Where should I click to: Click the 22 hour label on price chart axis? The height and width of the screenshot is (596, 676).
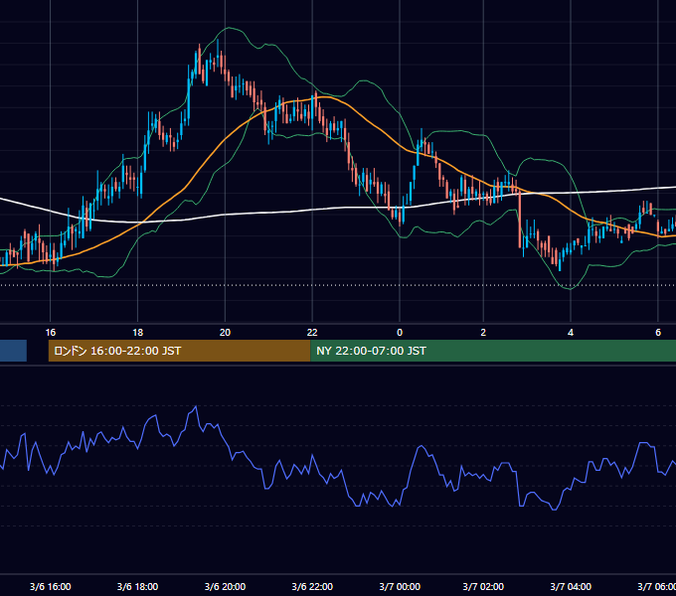(312, 333)
